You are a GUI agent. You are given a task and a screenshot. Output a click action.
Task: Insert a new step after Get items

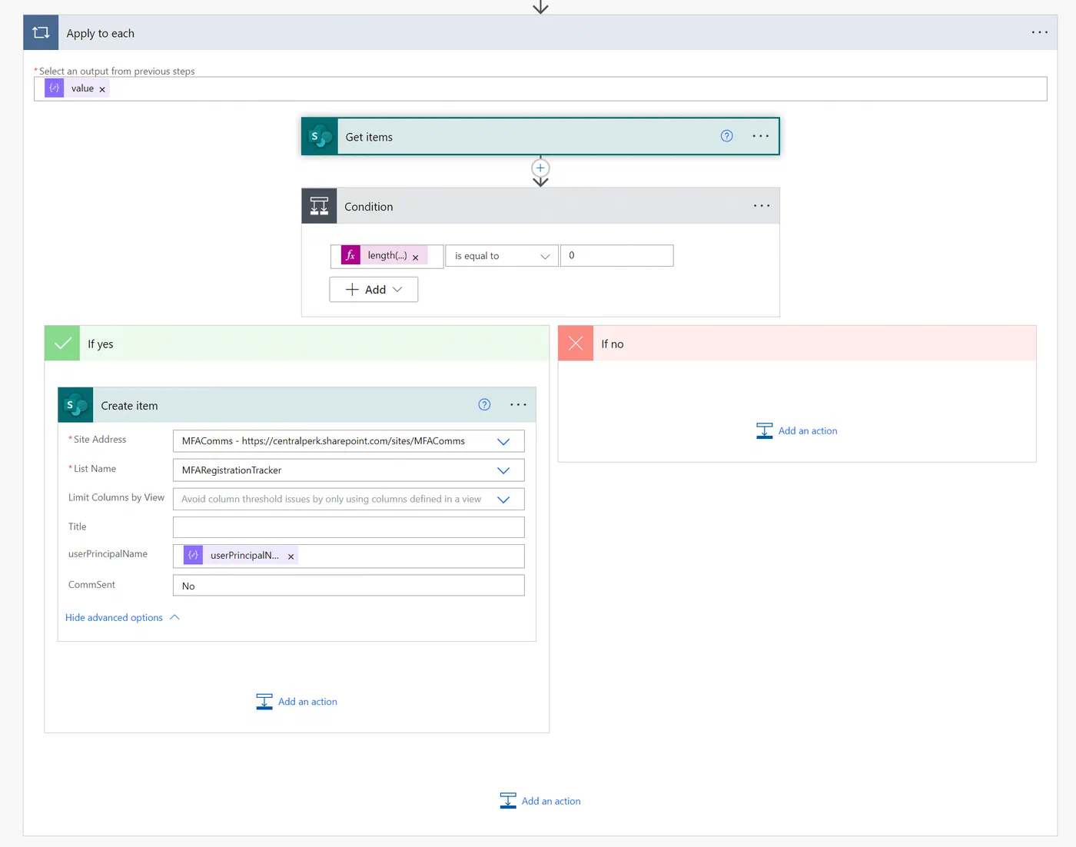click(x=540, y=168)
